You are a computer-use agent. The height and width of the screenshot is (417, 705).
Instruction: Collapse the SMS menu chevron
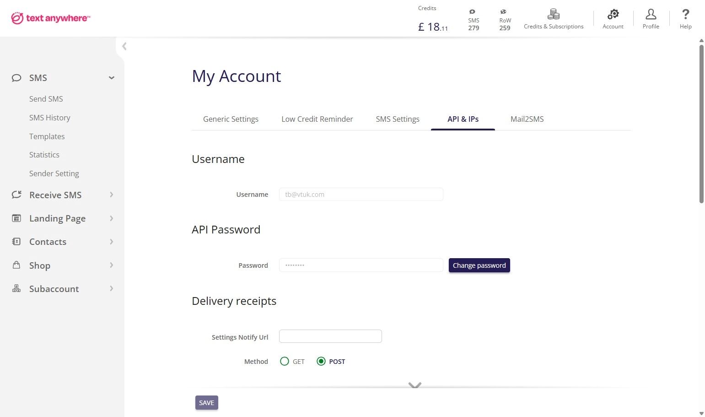click(111, 78)
